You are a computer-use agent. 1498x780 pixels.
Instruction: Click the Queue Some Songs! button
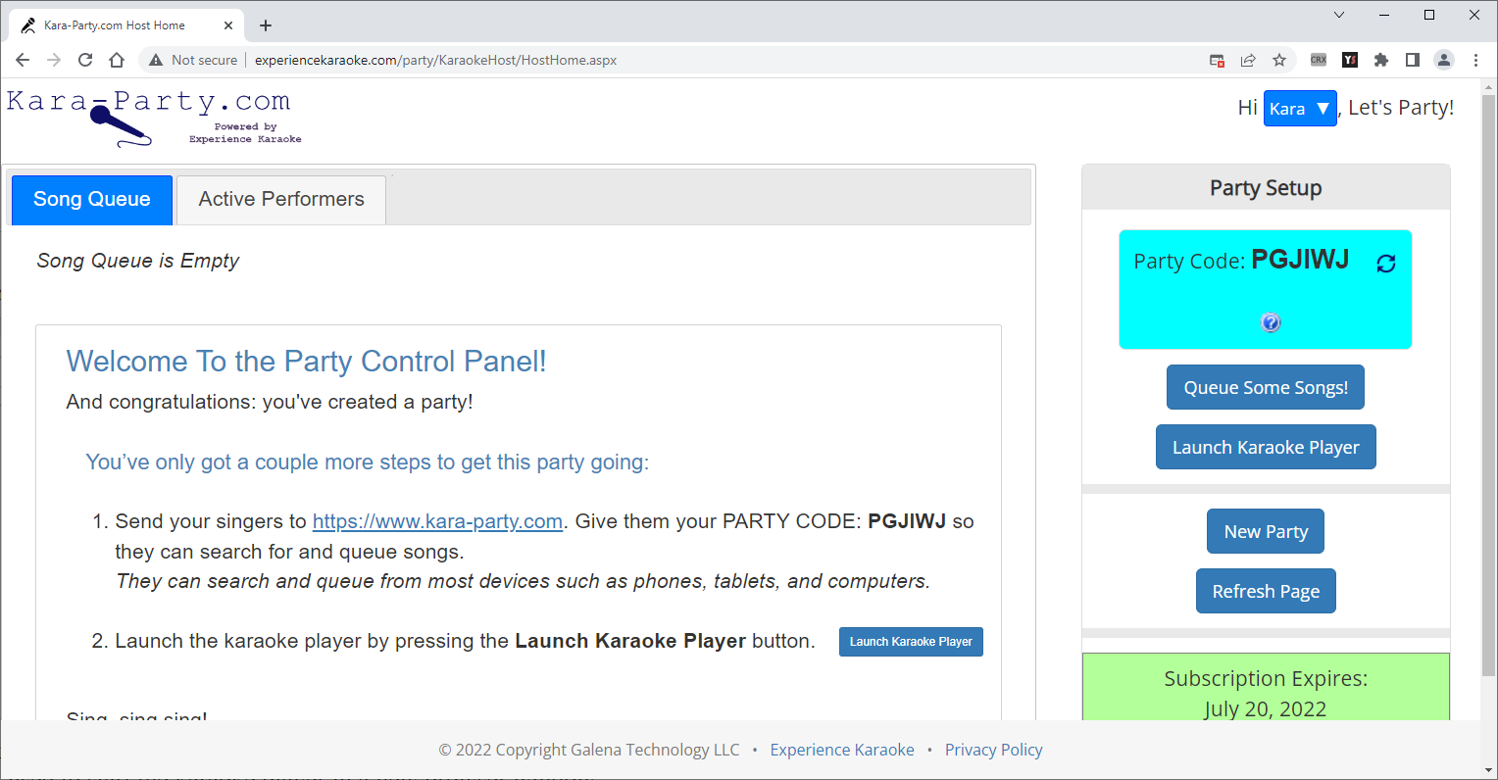tap(1266, 387)
